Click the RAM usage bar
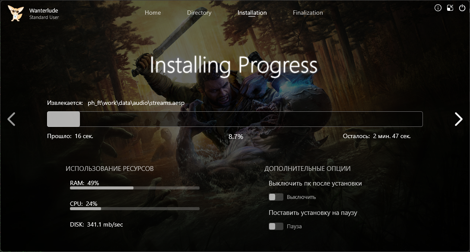 [135, 188]
